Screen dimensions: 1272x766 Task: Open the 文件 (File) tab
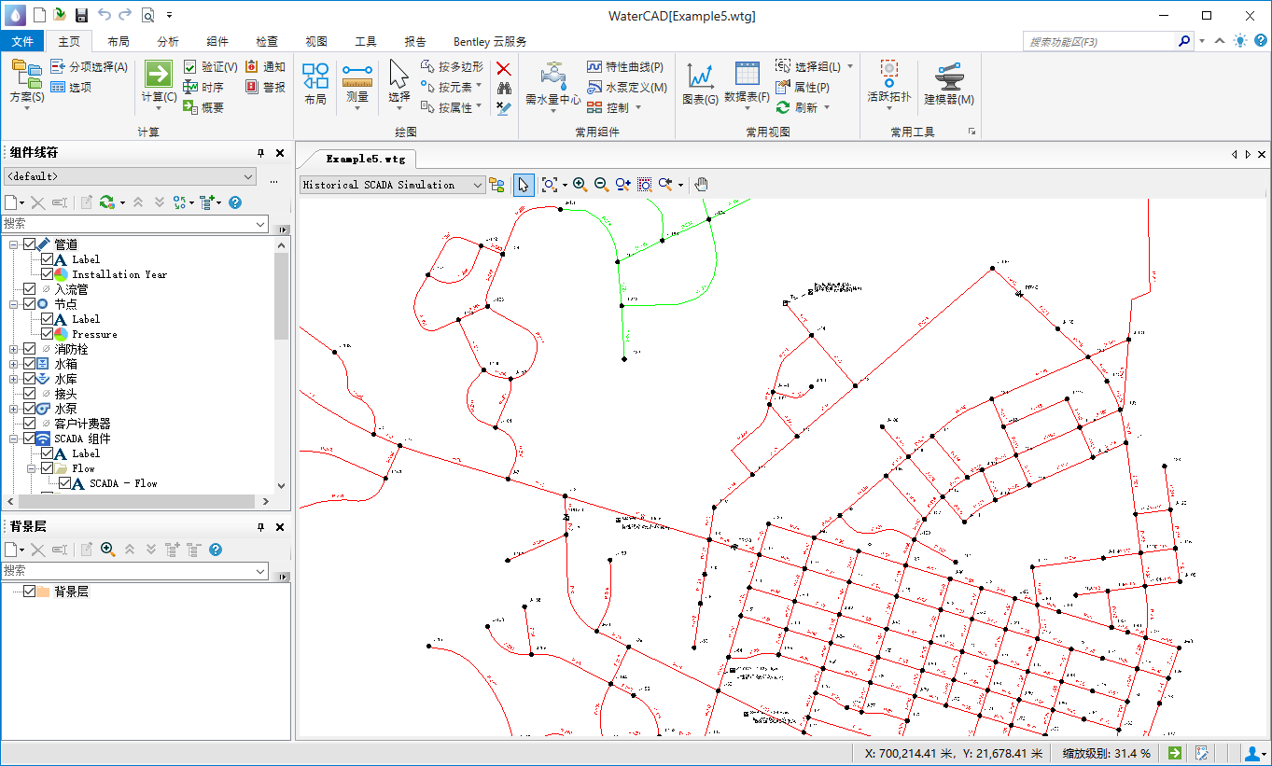pyautogui.click(x=22, y=41)
